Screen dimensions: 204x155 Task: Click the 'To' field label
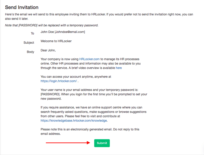(32, 33)
